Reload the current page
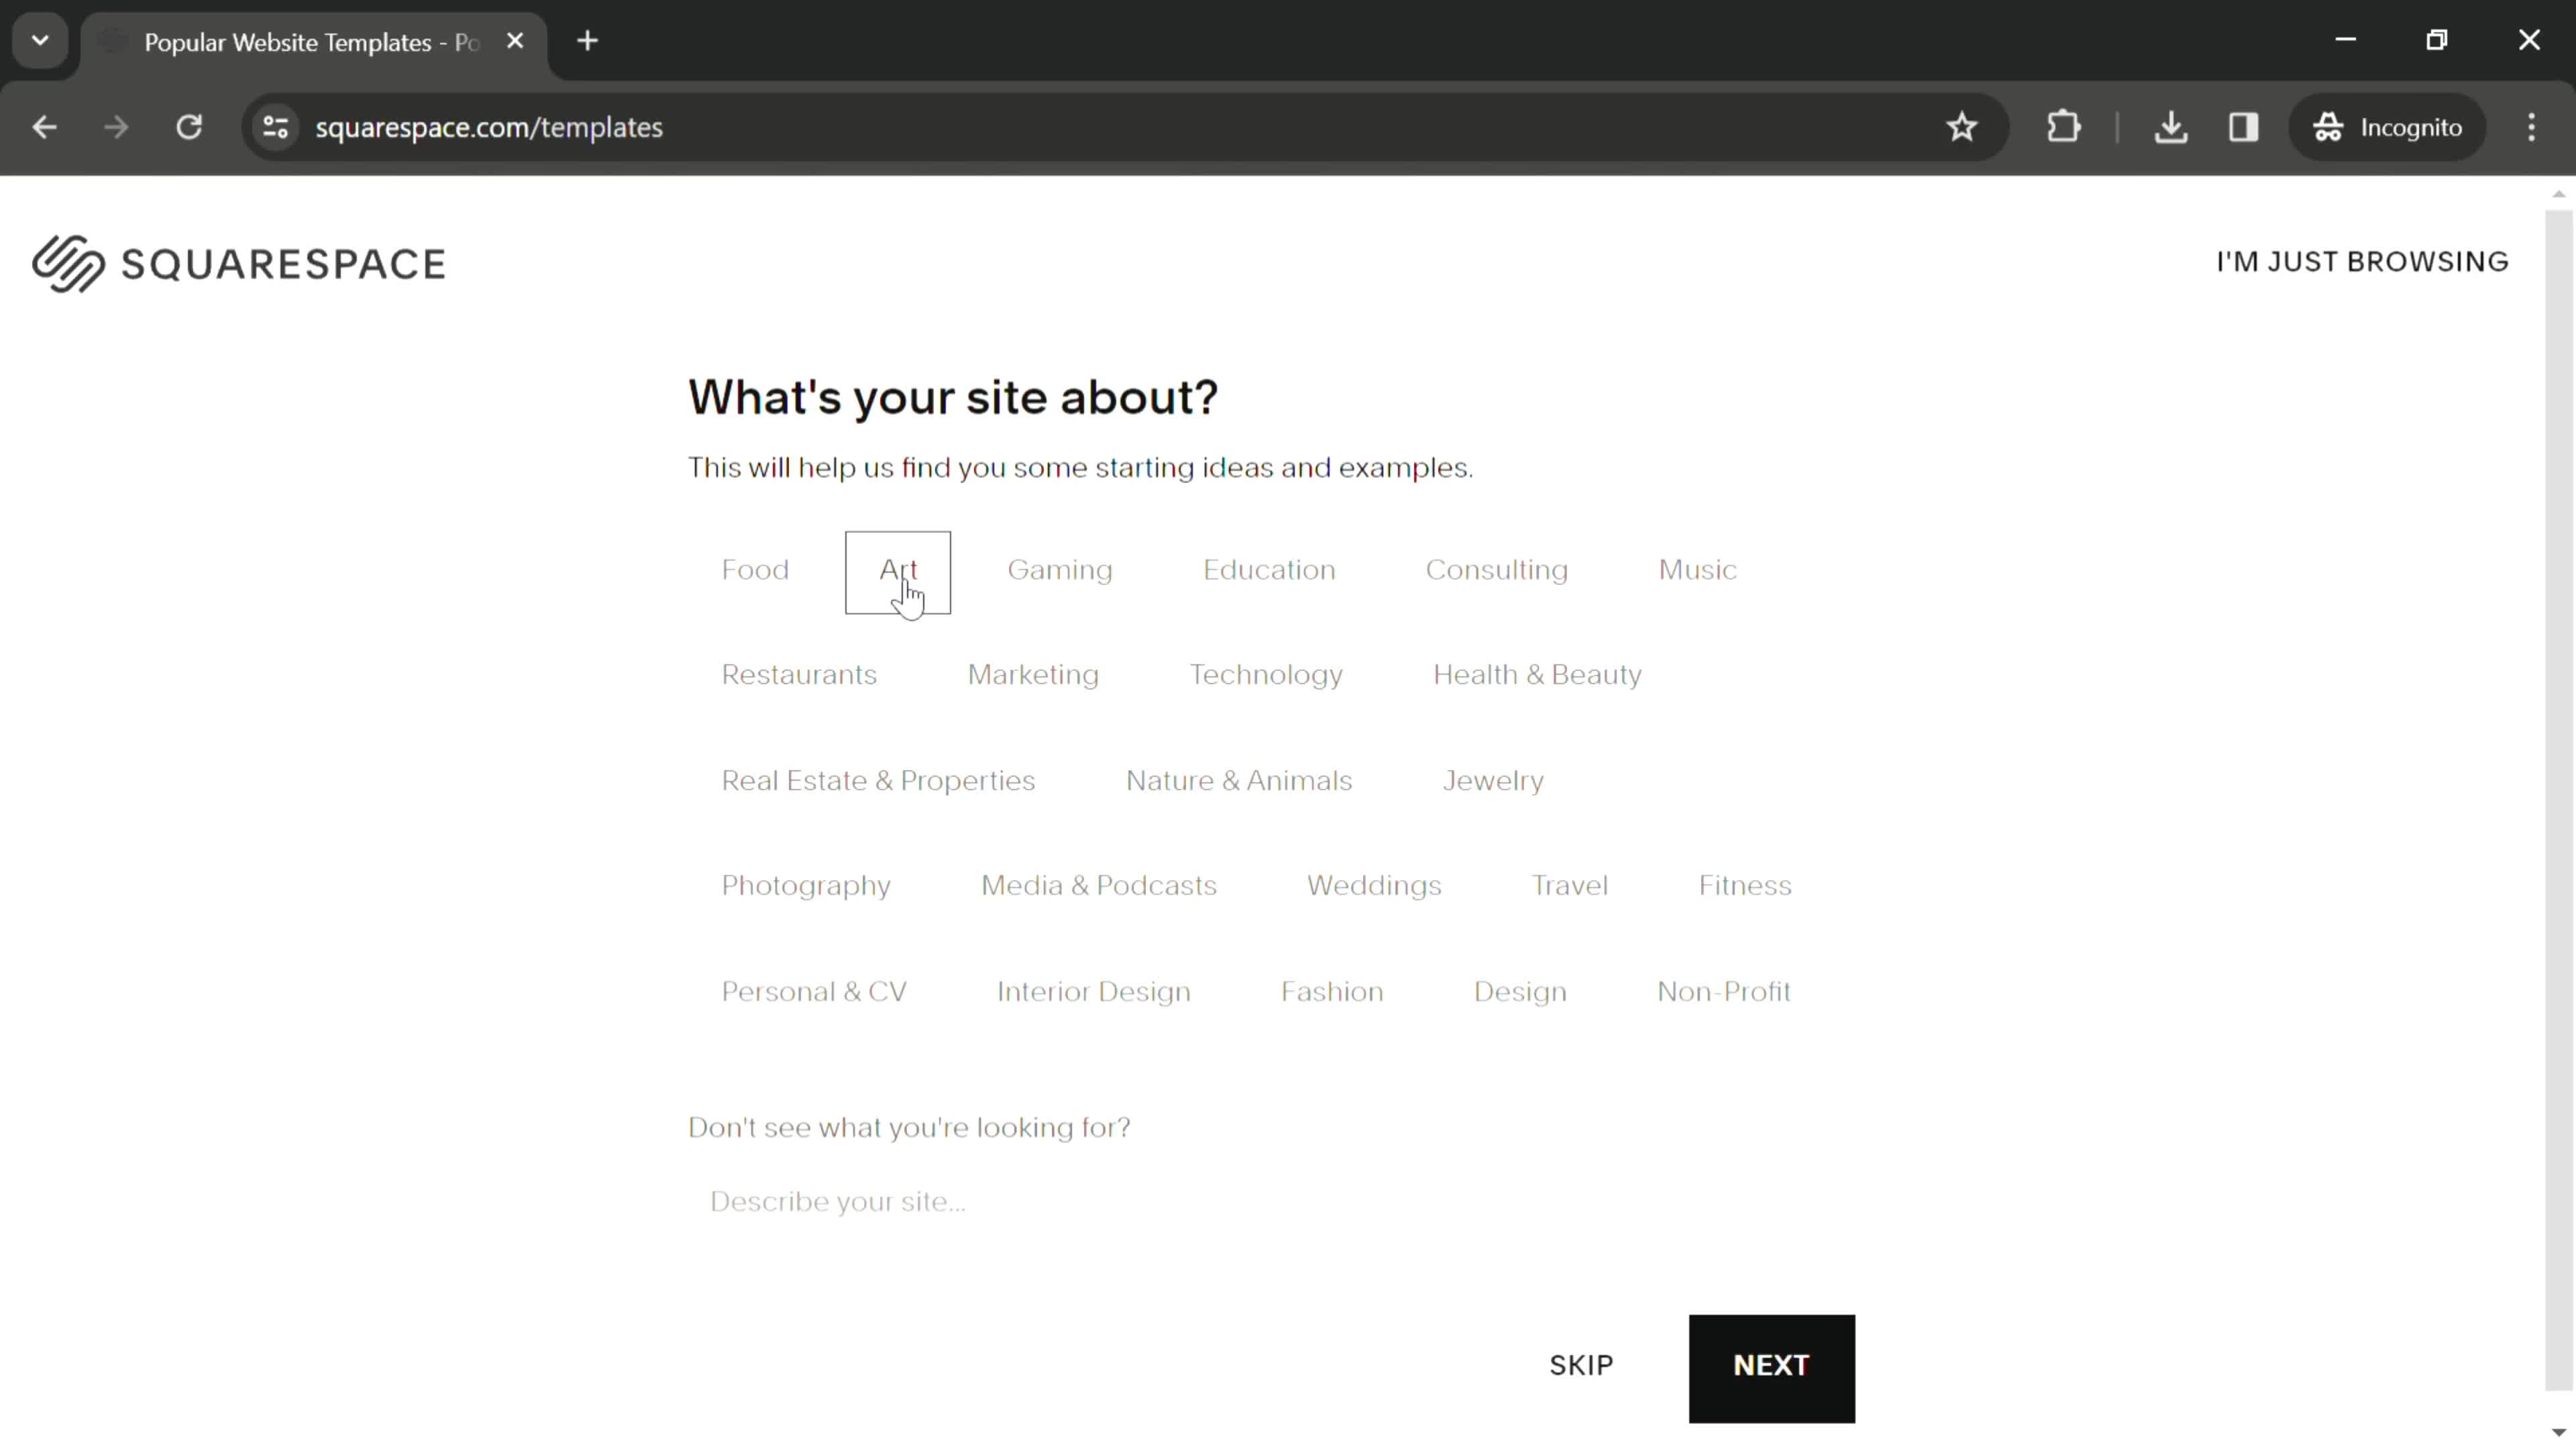 point(189,127)
